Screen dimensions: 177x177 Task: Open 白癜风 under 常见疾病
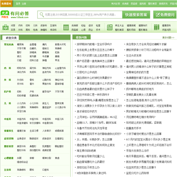coord(33,48)
